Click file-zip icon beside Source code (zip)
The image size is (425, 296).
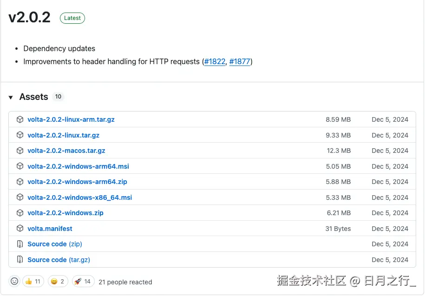(x=20, y=244)
